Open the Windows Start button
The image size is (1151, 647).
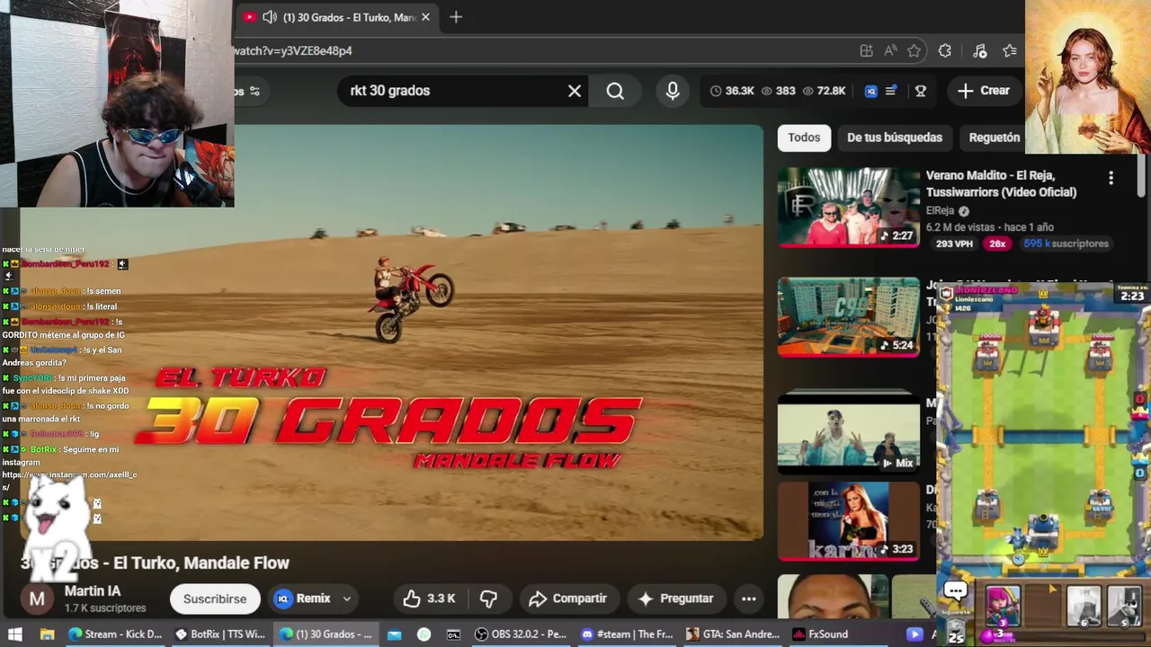click(x=15, y=634)
